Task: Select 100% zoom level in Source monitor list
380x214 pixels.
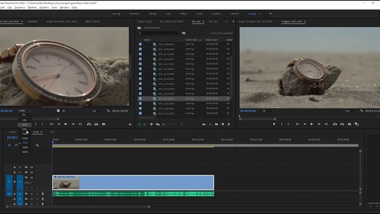Action: [25, 139]
